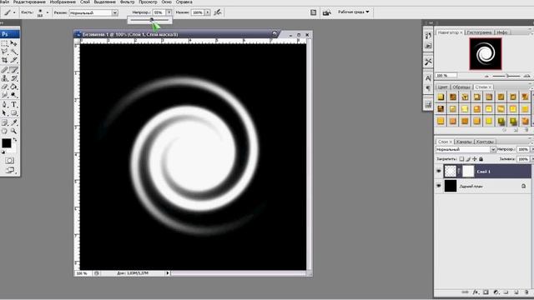Select the Brush tool in toolbox

click(13, 70)
